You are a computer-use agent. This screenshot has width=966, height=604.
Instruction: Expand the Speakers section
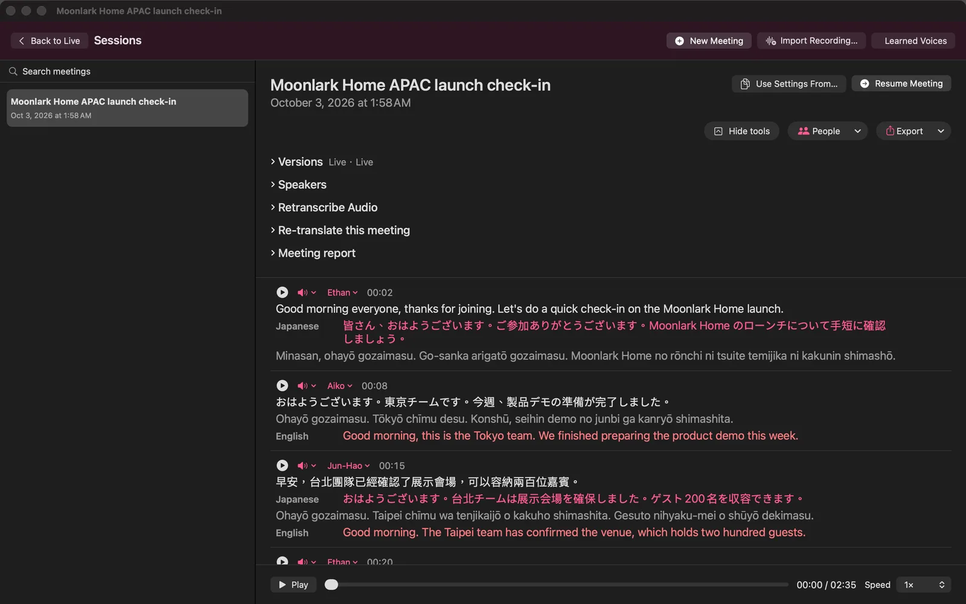[x=298, y=185]
